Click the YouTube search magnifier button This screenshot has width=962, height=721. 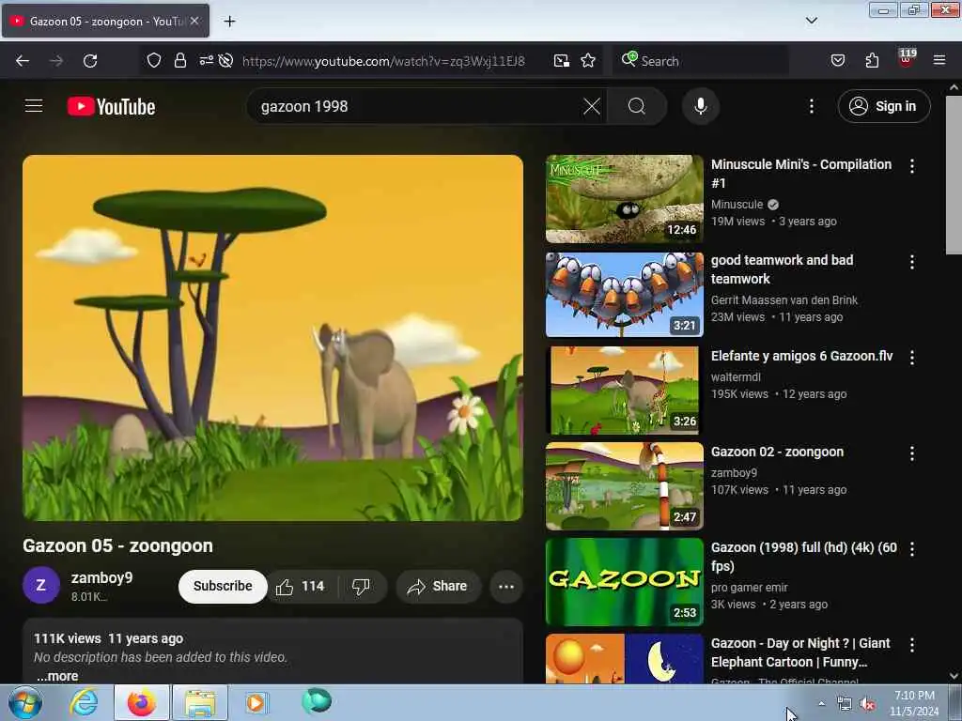tap(637, 107)
